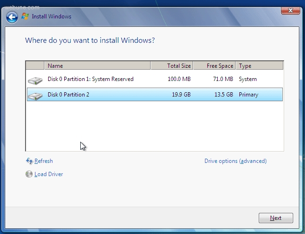Open the Load Driver link

[49, 174]
